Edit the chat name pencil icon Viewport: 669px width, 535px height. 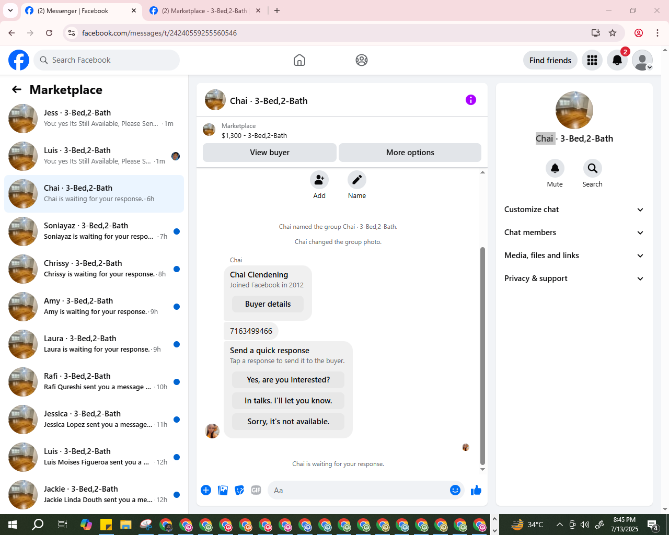pyautogui.click(x=357, y=180)
